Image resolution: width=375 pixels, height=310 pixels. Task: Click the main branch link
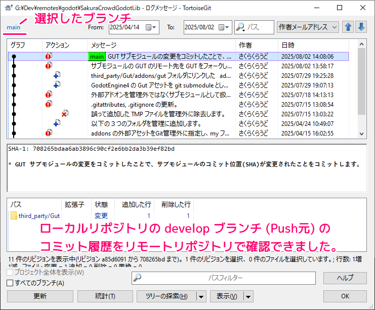coord(14,27)
